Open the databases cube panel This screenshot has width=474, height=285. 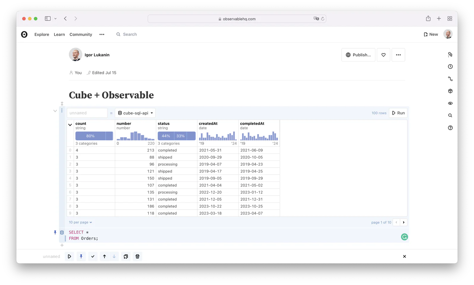point(450,91)
